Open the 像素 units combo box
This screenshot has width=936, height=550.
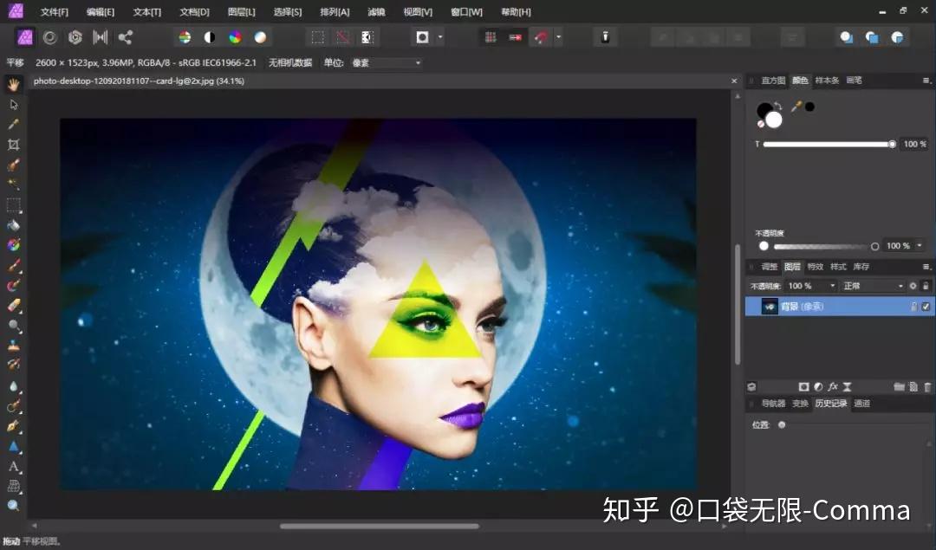tap(386, 62)
